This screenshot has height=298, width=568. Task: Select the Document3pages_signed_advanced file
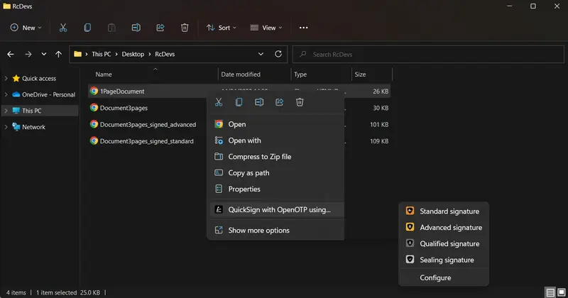pyautogui.click(x=148, y=125)
